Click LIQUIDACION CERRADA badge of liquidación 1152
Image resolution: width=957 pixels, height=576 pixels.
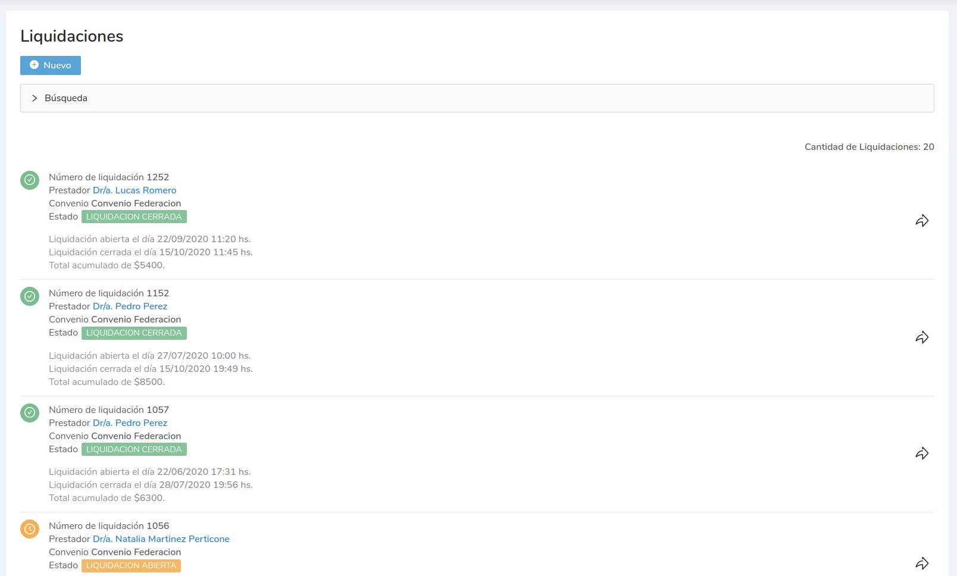point(134,333)
